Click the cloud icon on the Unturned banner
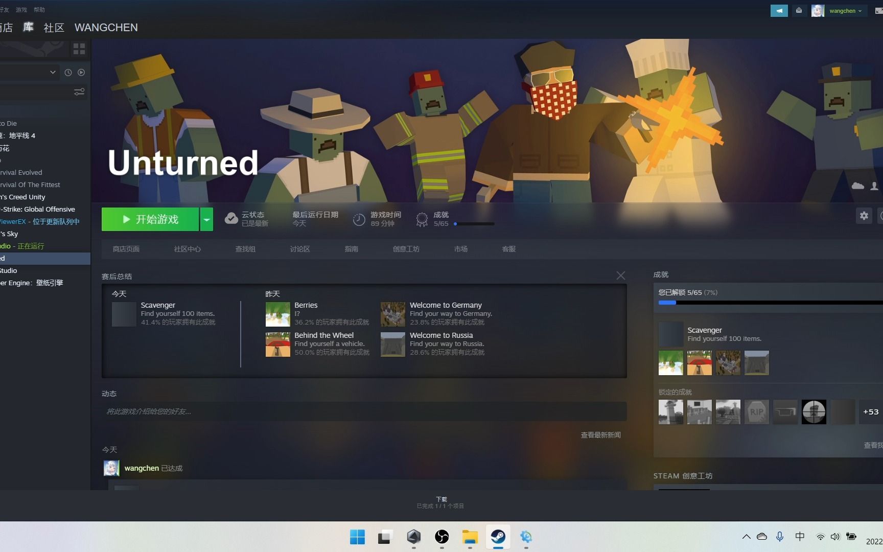This screenshot has height=552, width=883. pos(858,186)
